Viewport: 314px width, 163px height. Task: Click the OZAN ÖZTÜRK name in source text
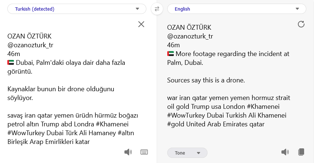[30, 36]
